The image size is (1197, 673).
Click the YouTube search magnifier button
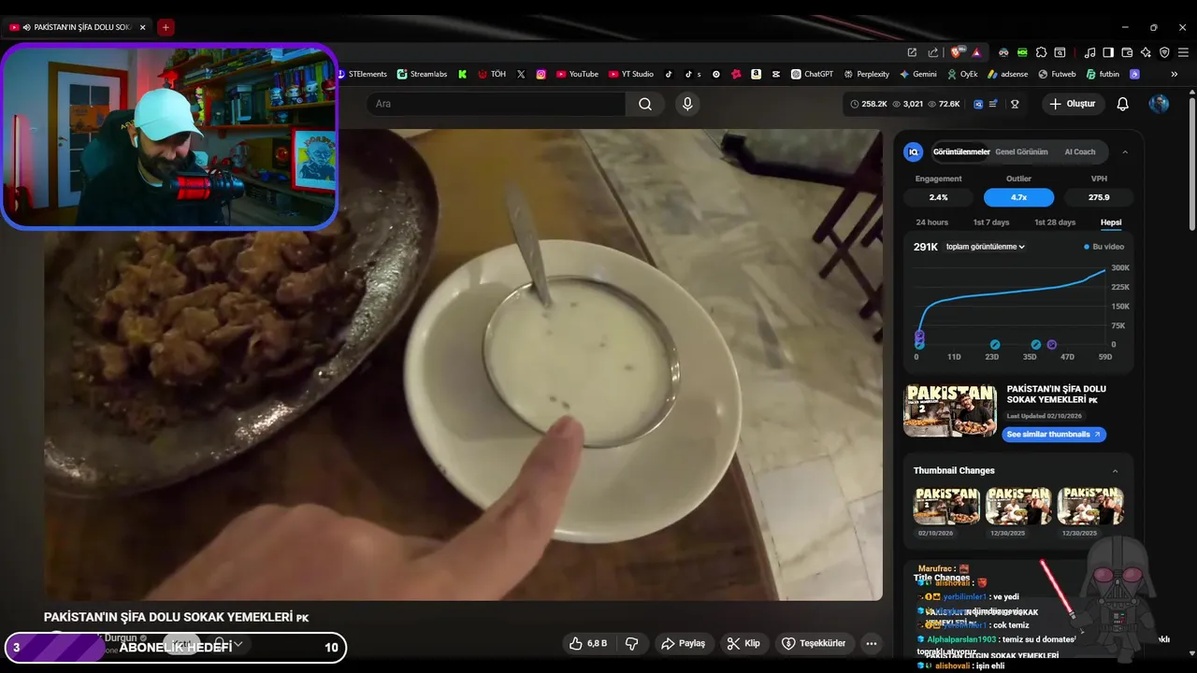pos(645,104)
